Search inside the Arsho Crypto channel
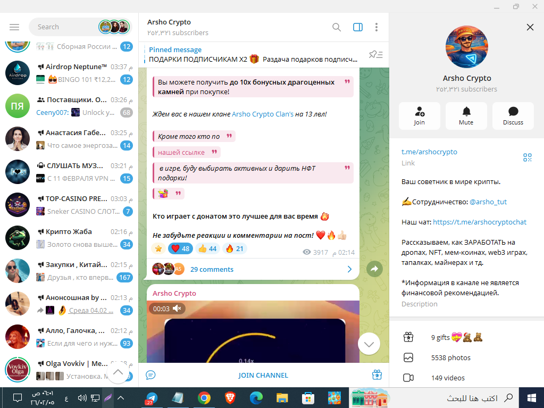This screenshot has height=408, width=544. tap(336, 27)
